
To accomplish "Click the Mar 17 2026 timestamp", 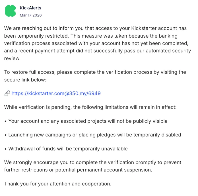I will click(31, 15).
